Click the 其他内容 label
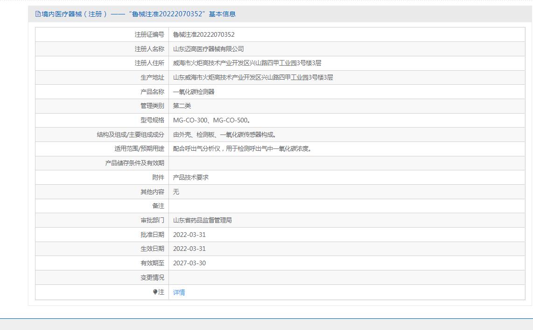 click(152, 192)
